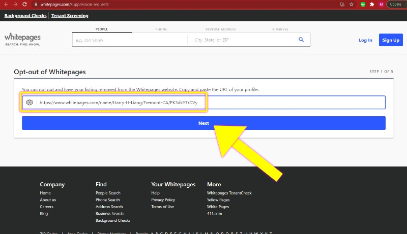Click the blue Next button
This screenshot has height=234, width=407.
pos(203,123)
